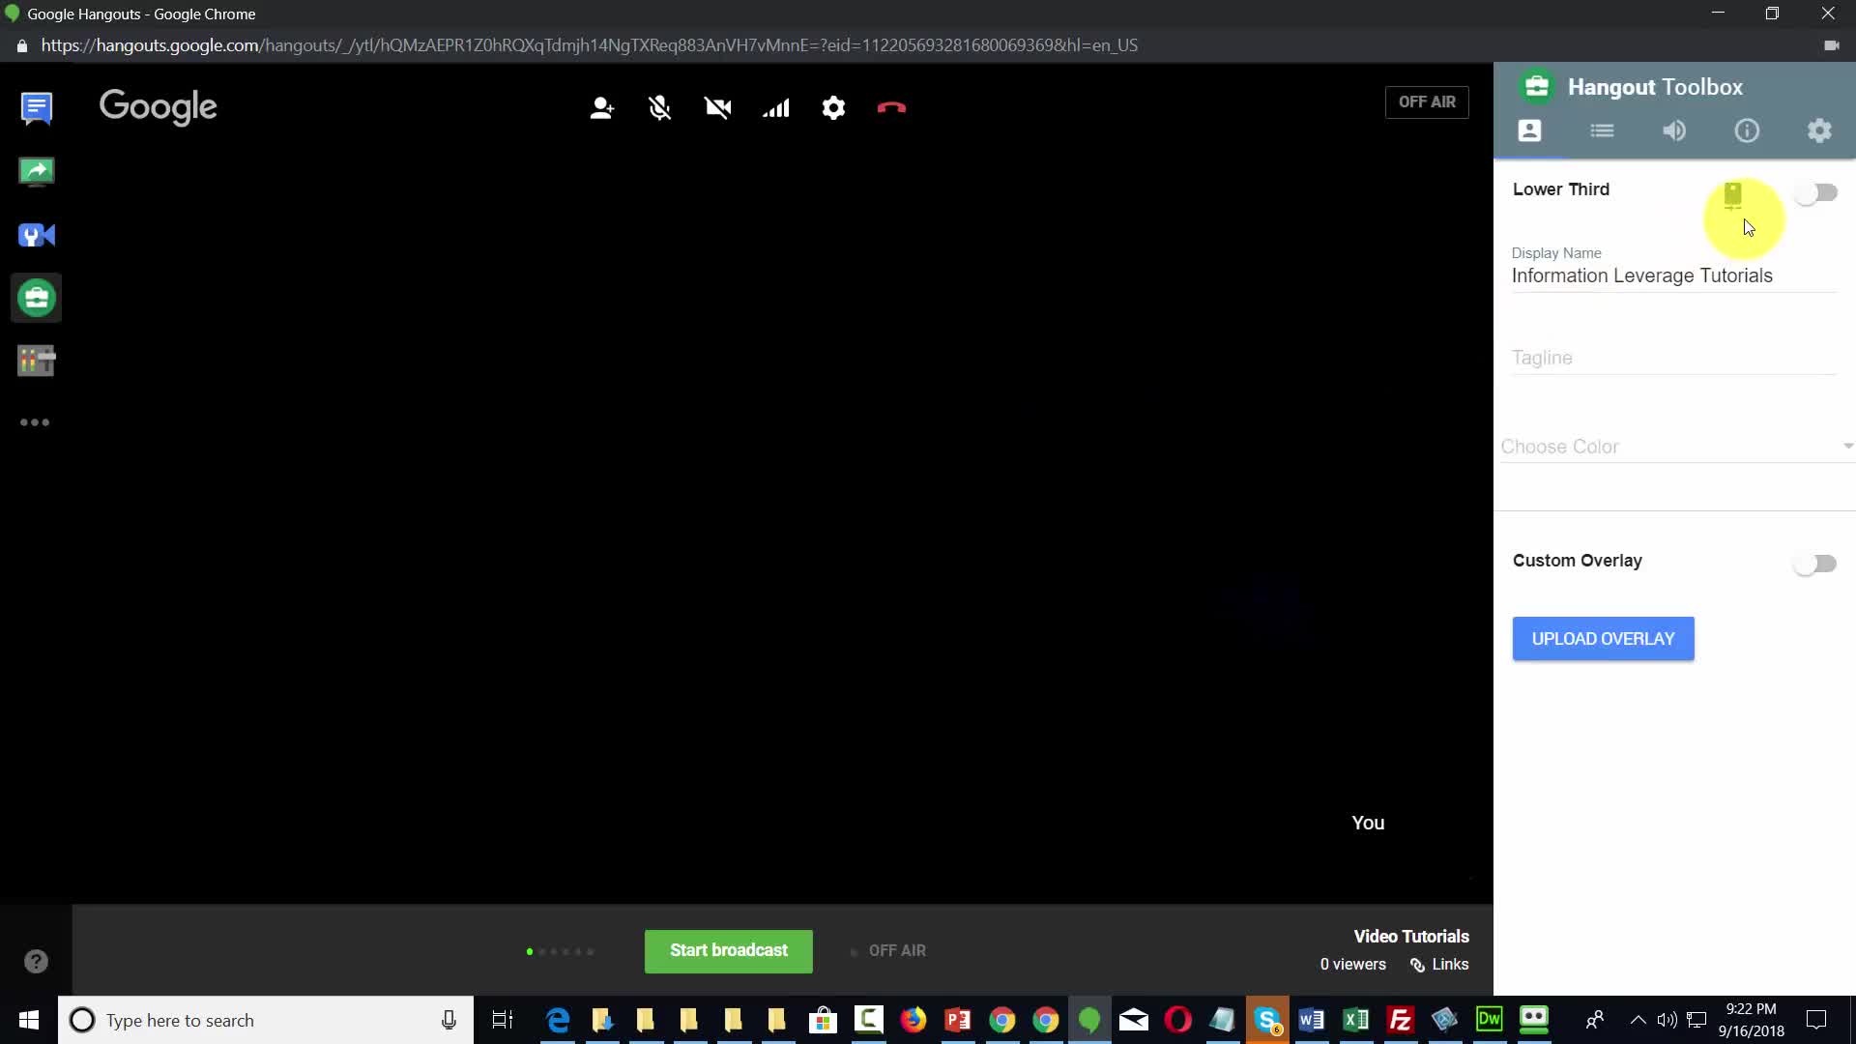Open the Screenshare app in sidebar
Viewport: 1856px width, 1044px height.
[37, 172]
